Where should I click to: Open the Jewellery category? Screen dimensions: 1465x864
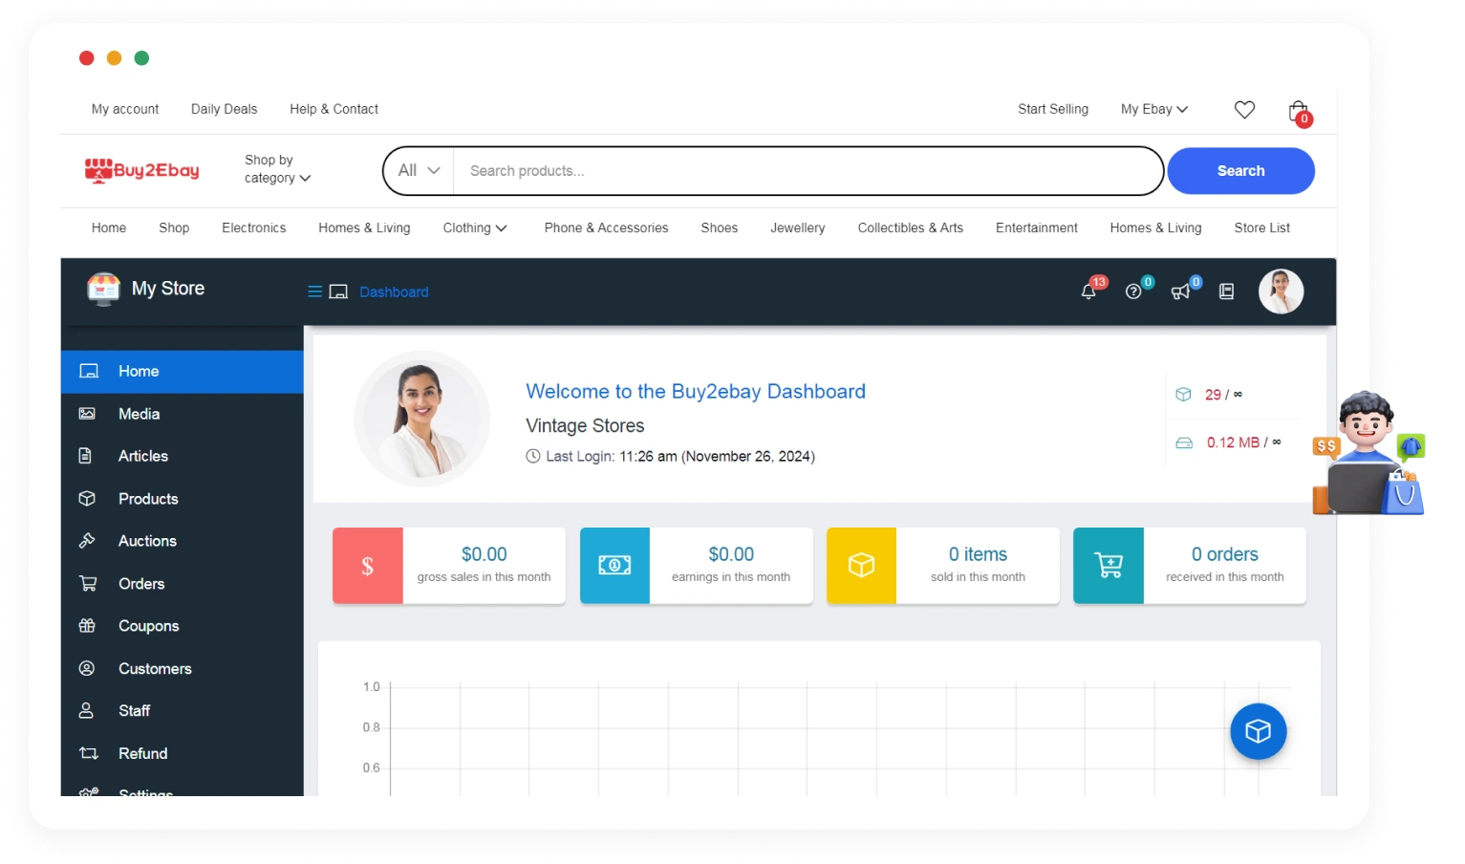coord(798,227)
